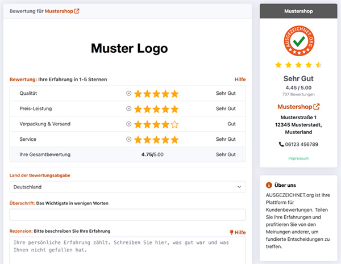Give Service a three-star rating
The width and height of the screenshot is (341, 264).
coord(156,139)
